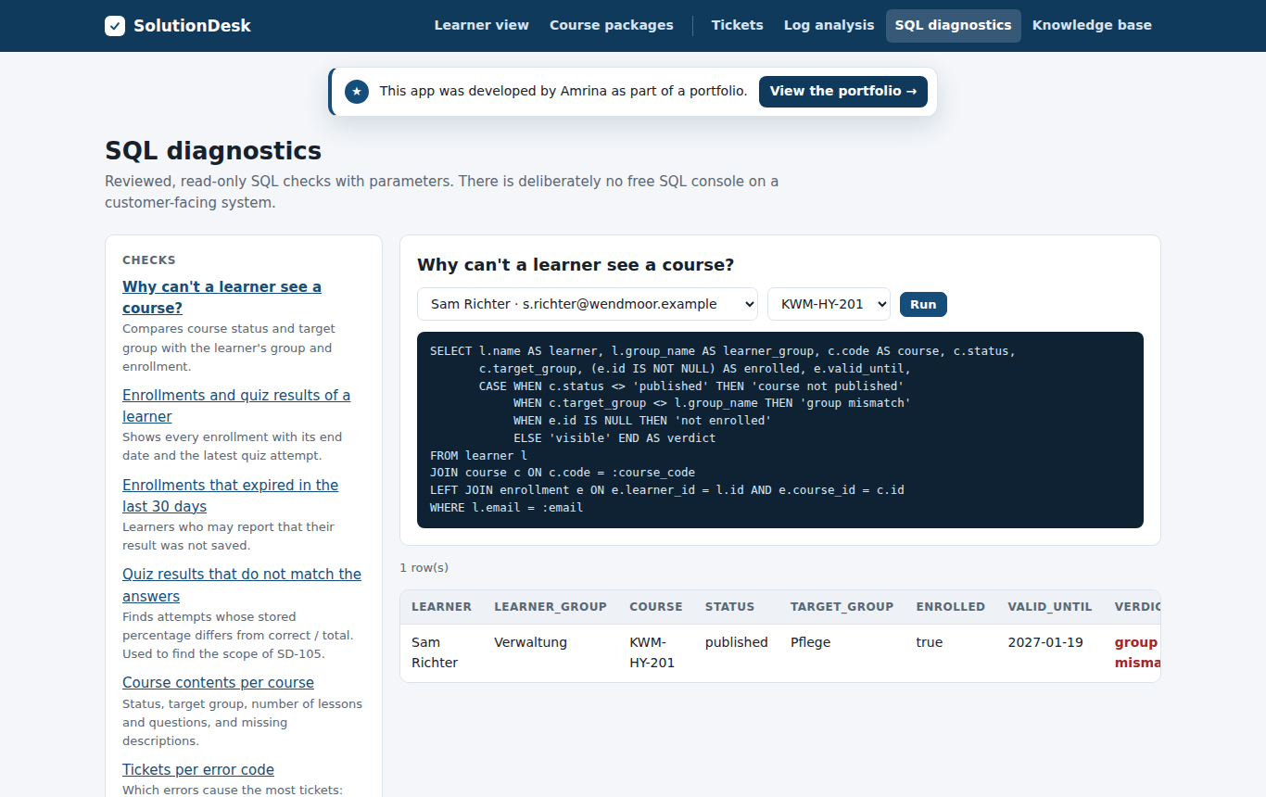Click the COURSE column header
This screenshot has height=797, width=1266.
point(656,607)
